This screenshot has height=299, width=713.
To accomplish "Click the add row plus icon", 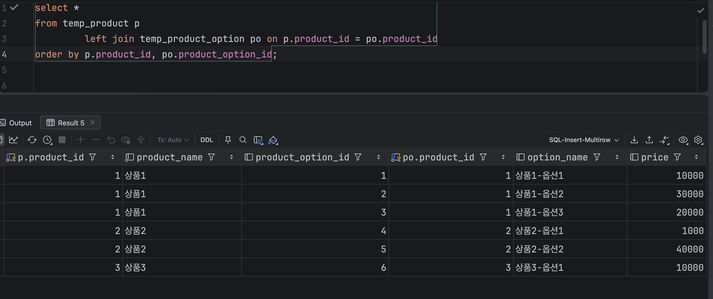I will pyautogui.click(x=81, y=140).
